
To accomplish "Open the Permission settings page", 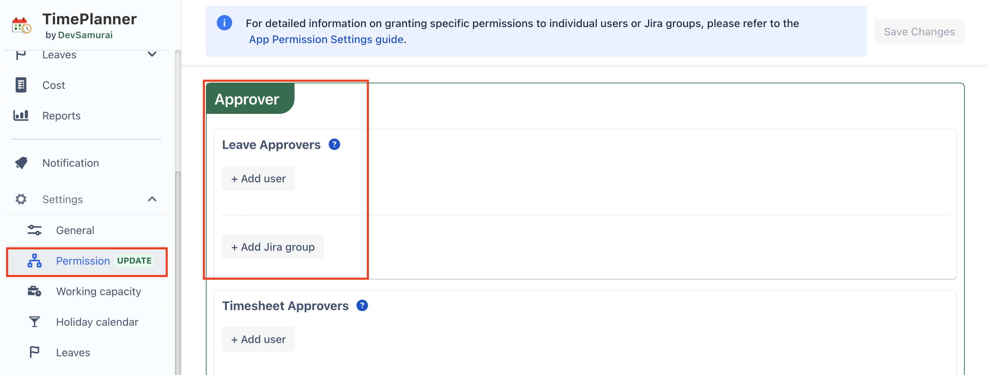I will [83, 261].
